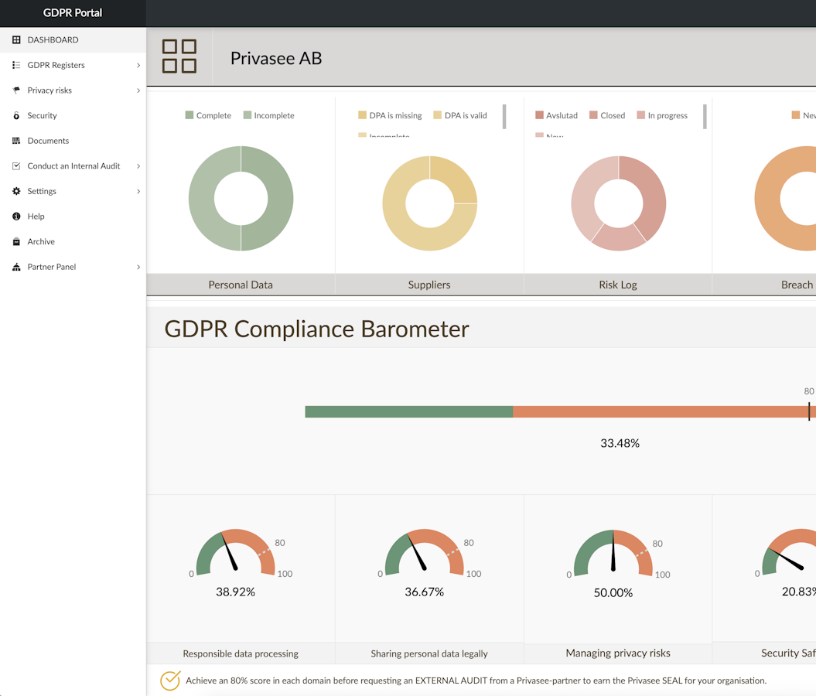
Task: Expand the GDPR Registers submenu chevron
Action: pyautogui.click(x=138, y=66)
